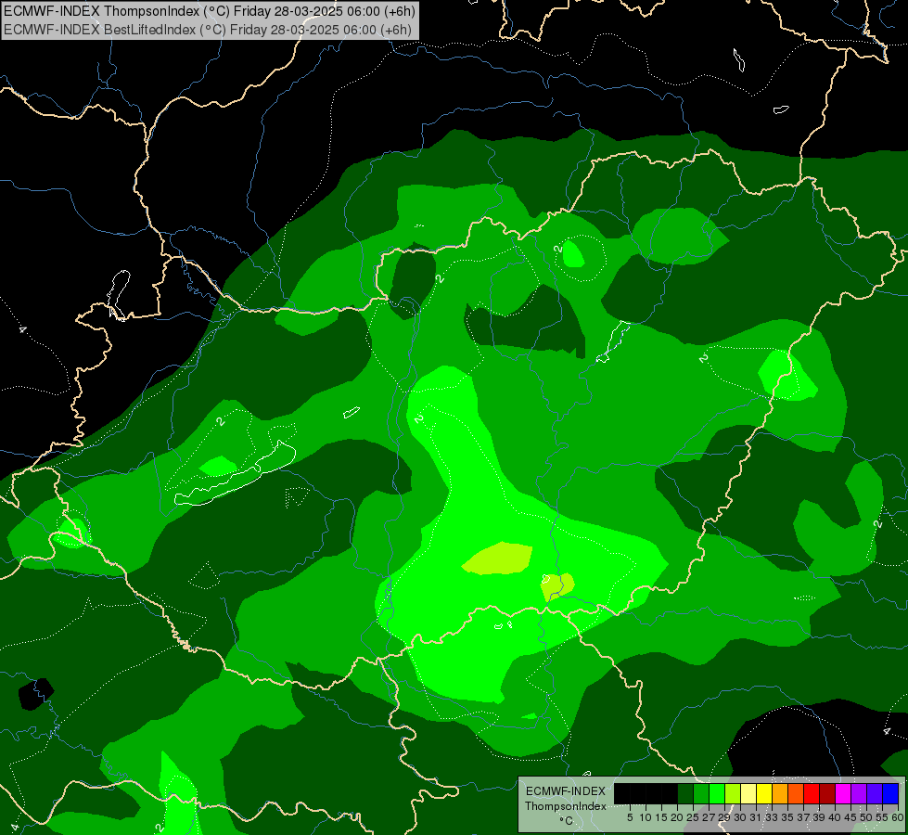The height and width of the screenshot is (835, 908).
Task: Click legend scale value "40"
Action: click(835, 817)
